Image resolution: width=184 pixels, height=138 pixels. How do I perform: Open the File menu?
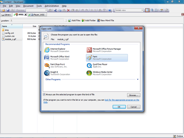[x=5, y=6]
